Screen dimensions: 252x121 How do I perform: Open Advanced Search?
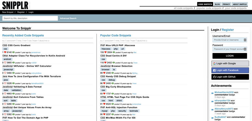click(x=68, y=18)
